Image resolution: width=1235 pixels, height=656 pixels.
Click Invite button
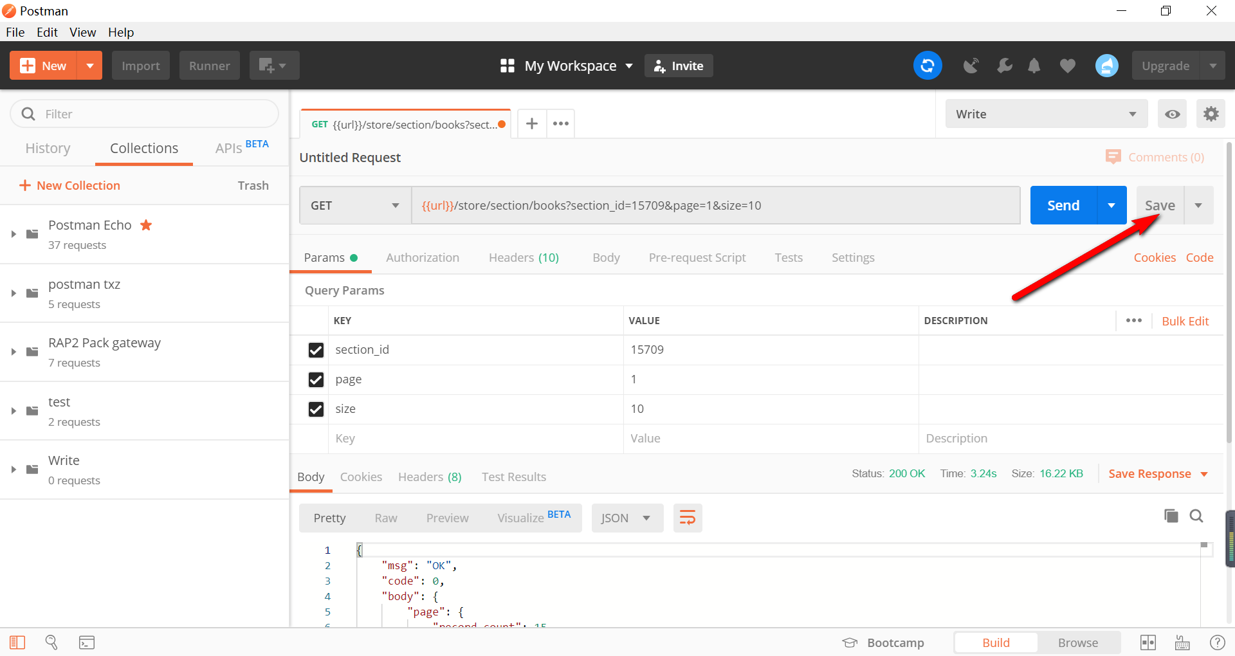[679, 66]
